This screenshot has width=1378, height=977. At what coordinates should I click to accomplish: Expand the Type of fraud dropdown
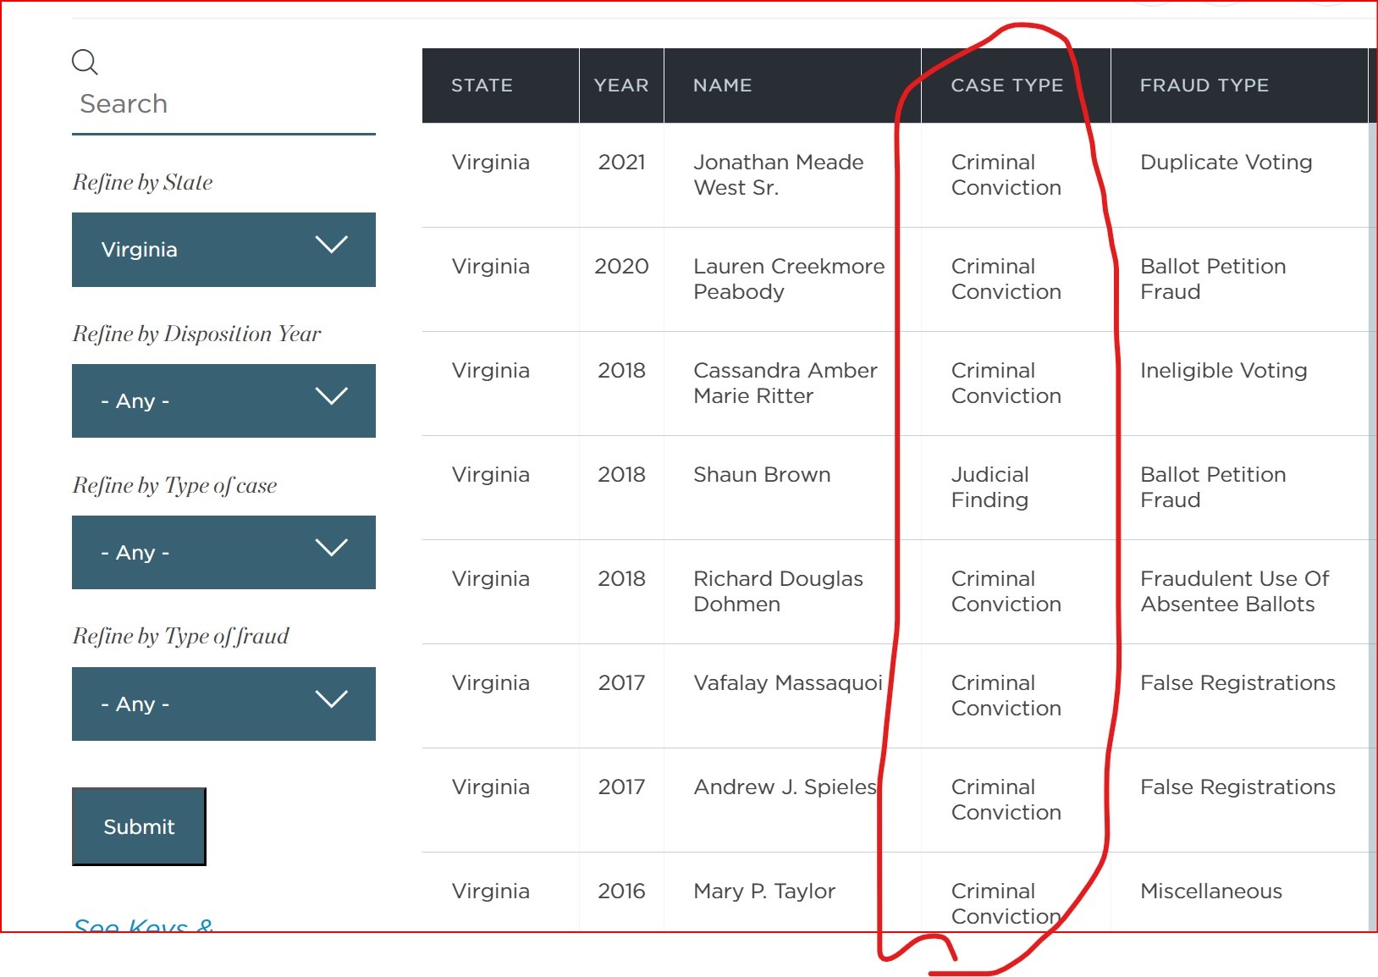pyautogui.click(x=223, y=704)
